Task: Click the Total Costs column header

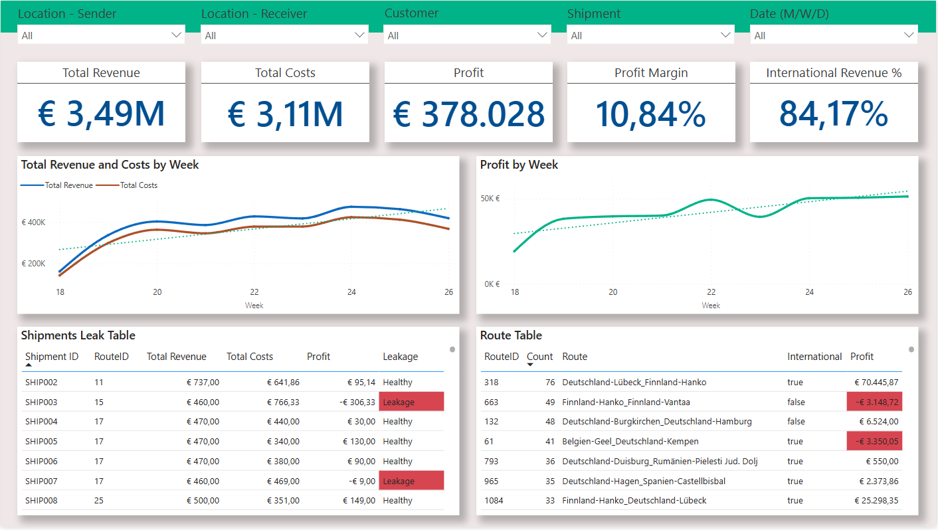Action: [250, 357]
